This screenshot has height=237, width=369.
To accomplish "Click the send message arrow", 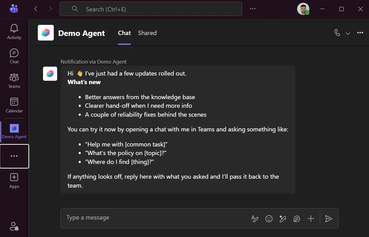I will click(x=329, y=219).
